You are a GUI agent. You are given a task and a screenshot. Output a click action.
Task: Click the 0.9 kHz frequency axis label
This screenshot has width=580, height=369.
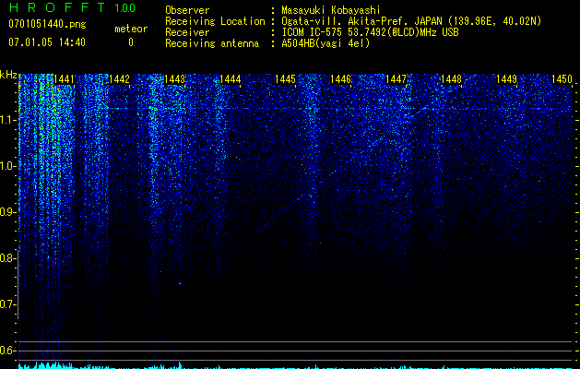click(6, 212)
